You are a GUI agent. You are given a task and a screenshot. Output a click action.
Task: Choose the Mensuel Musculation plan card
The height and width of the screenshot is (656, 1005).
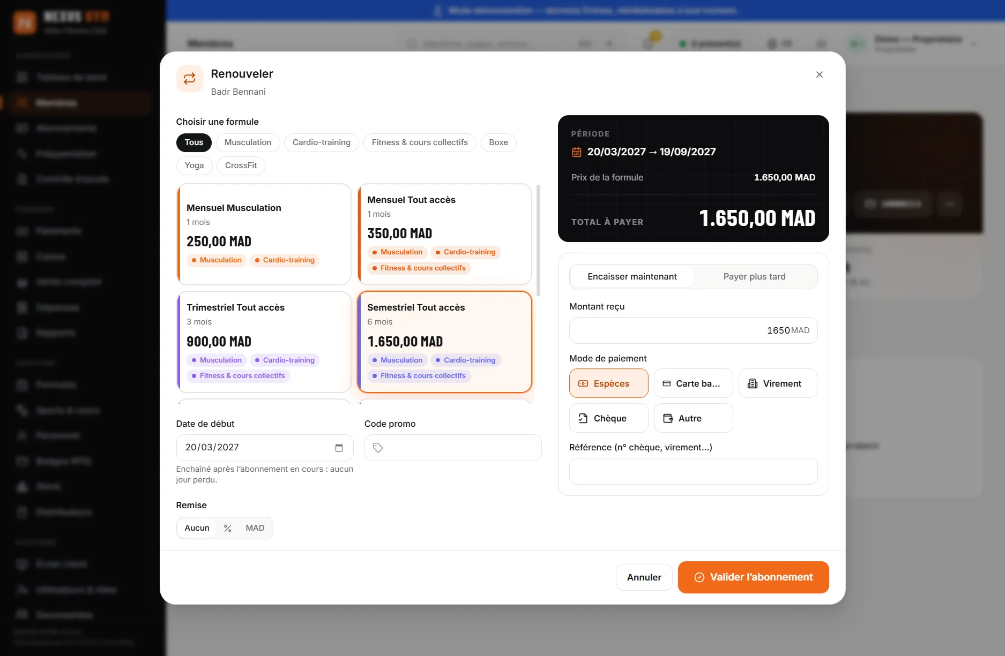(264, 234)
